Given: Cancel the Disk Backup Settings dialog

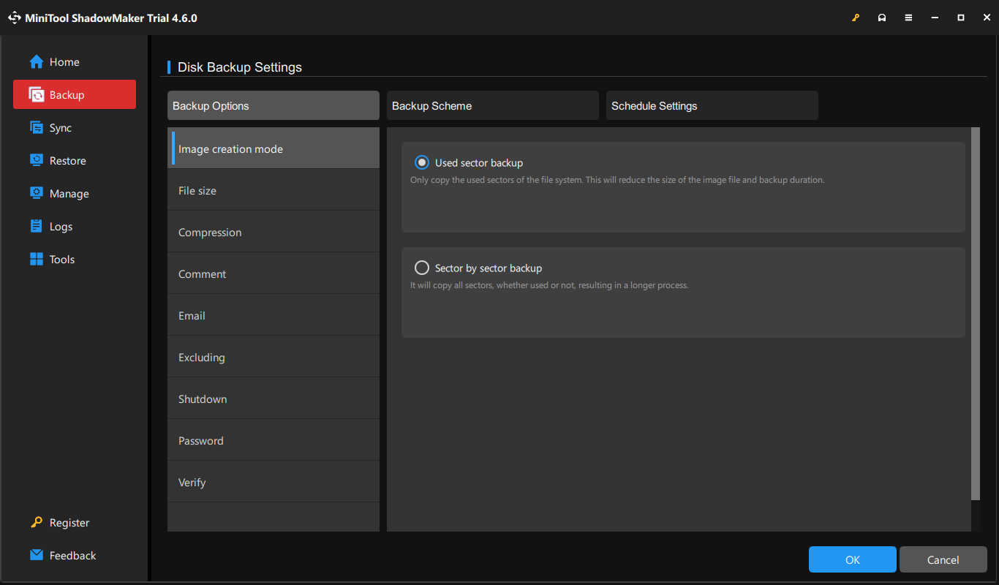Looking at the screenshot, I should point(943,559).
